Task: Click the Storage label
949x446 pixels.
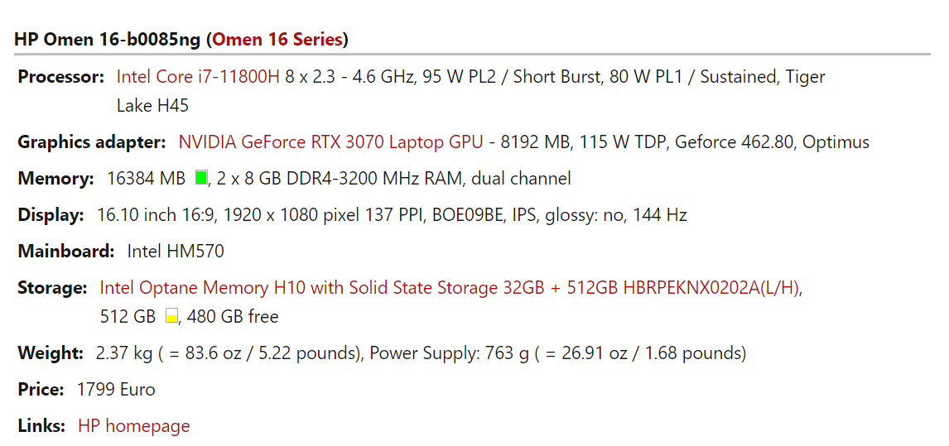Action: point(52,288)
